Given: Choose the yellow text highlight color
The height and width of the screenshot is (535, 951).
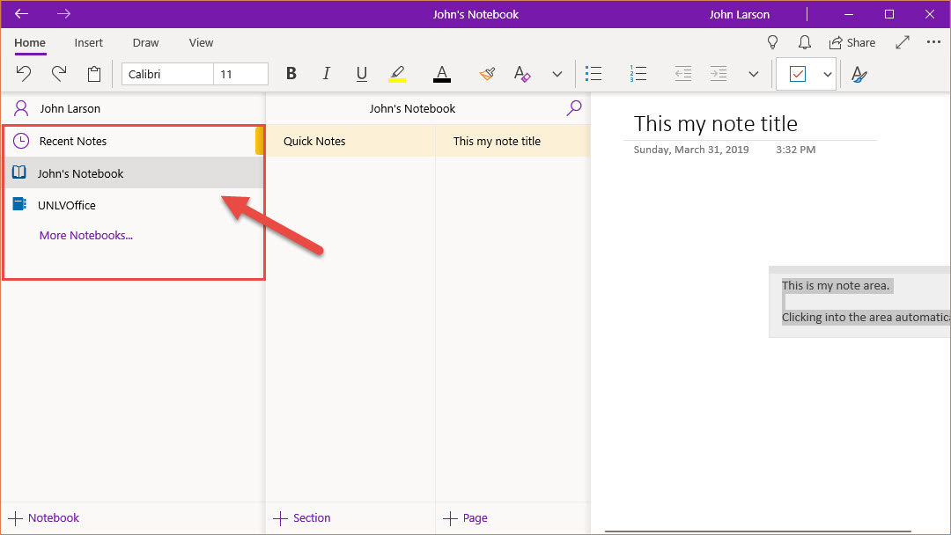Looking at the screenshot, I should tap(397, 74).
